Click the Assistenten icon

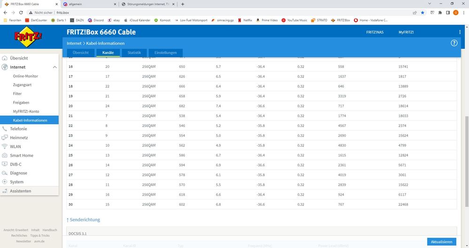5,191
